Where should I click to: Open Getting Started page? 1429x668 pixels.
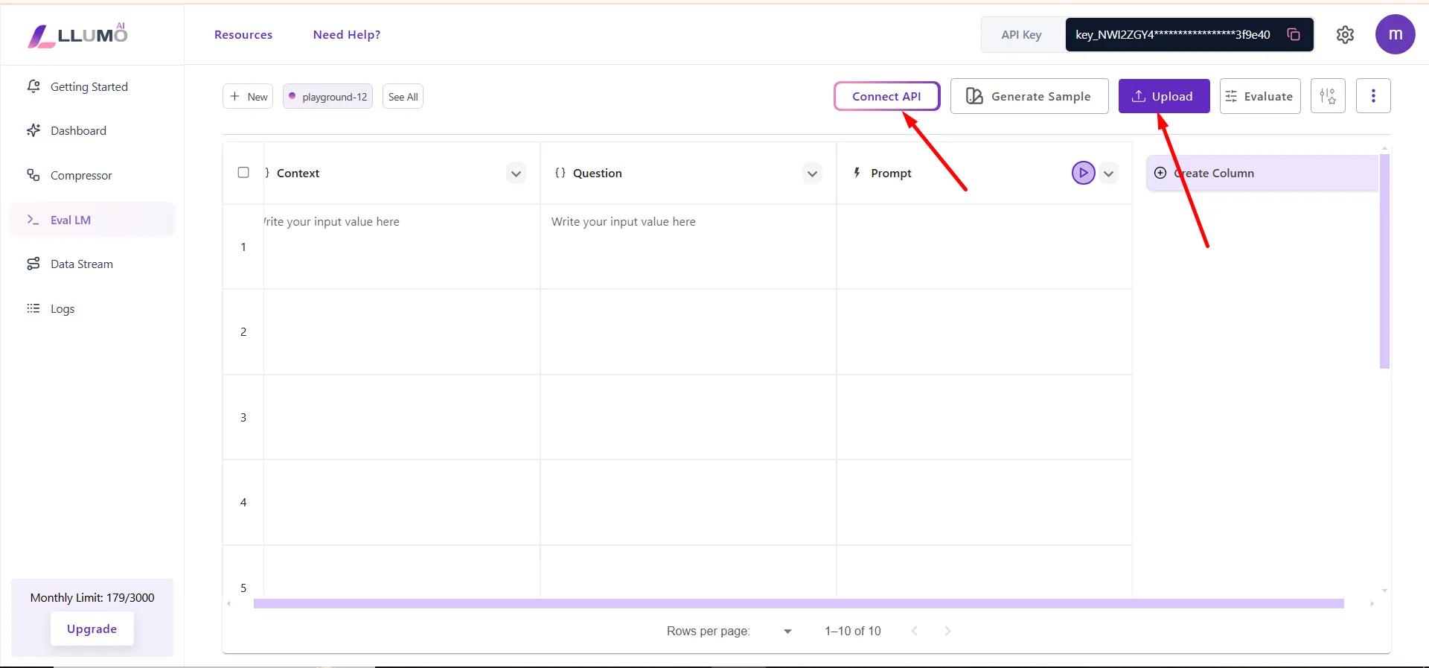tap(92, 86)
